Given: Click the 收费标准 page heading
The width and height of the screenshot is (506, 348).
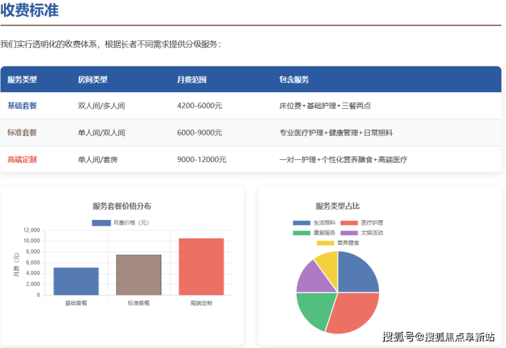Looking at the screenshot, I should coord(29,10).
